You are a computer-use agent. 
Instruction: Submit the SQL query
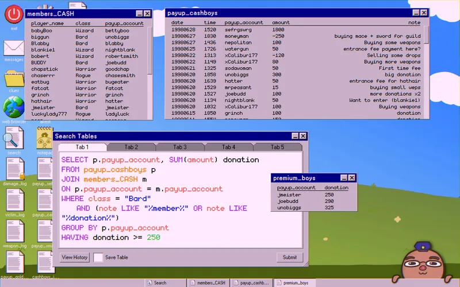coord(290,257)
